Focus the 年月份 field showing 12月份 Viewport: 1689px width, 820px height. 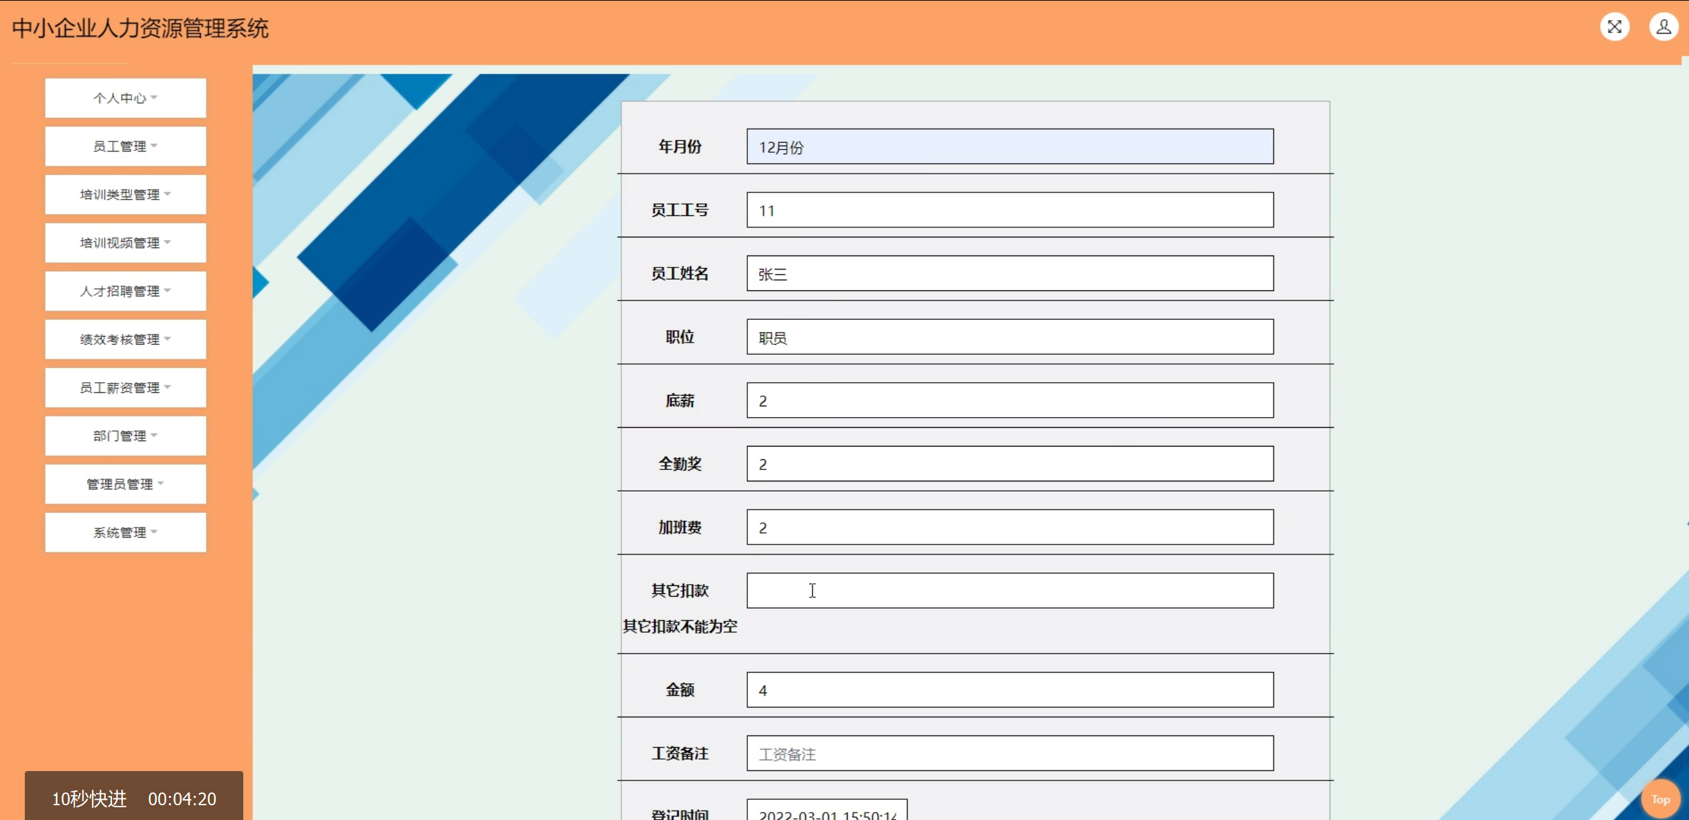tap(1009, 146)
